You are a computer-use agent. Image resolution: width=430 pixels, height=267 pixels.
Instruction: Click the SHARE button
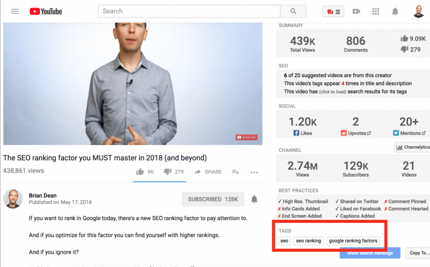click(x=208, y=172)
